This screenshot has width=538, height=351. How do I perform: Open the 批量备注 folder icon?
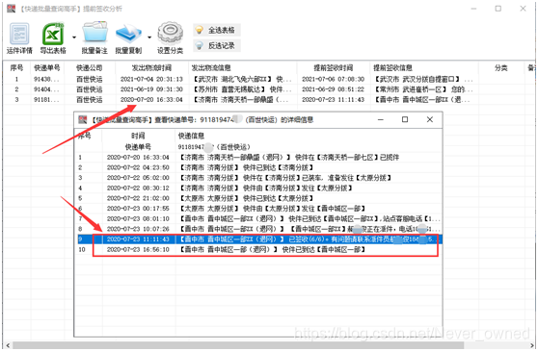tap(94, 38)
